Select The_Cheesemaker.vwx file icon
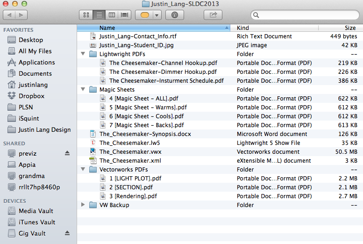 tap(93, 151)
